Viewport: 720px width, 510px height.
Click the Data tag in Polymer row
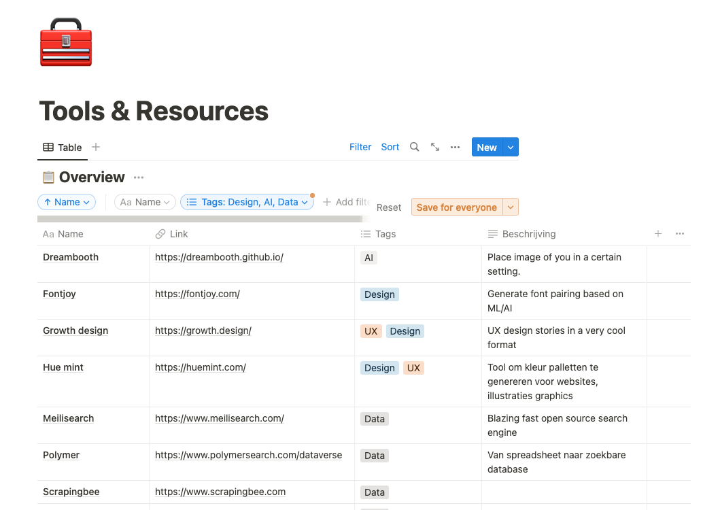click(374, 456)
